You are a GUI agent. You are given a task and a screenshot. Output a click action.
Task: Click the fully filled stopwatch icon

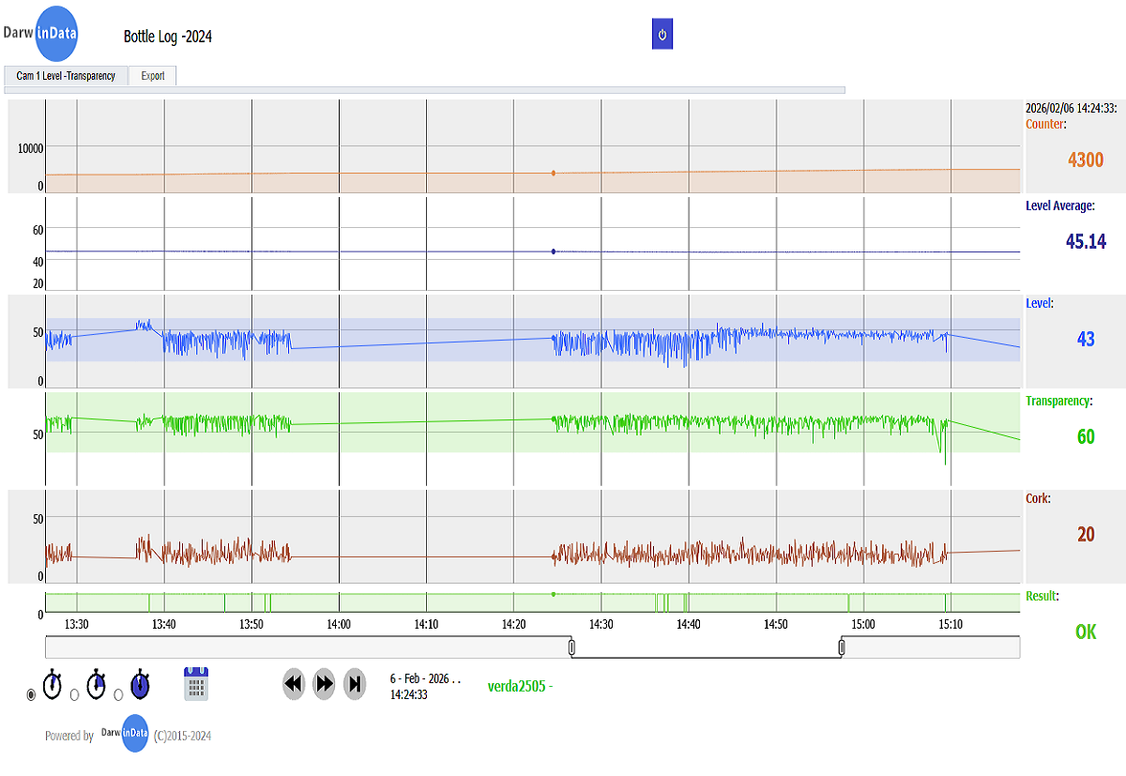pos(140,684)
